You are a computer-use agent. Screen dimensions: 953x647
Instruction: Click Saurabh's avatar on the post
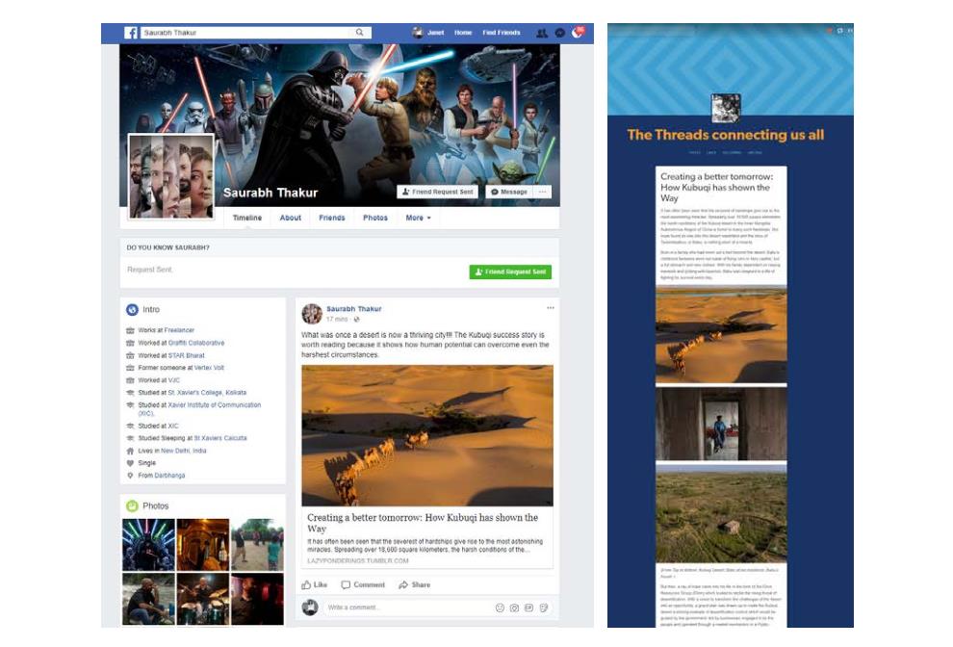point(312,314)
